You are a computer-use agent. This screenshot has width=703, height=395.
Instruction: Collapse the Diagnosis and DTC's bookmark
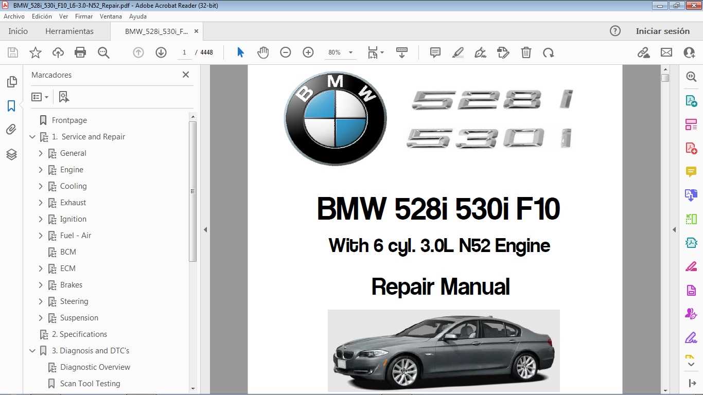tap(32, 351)
